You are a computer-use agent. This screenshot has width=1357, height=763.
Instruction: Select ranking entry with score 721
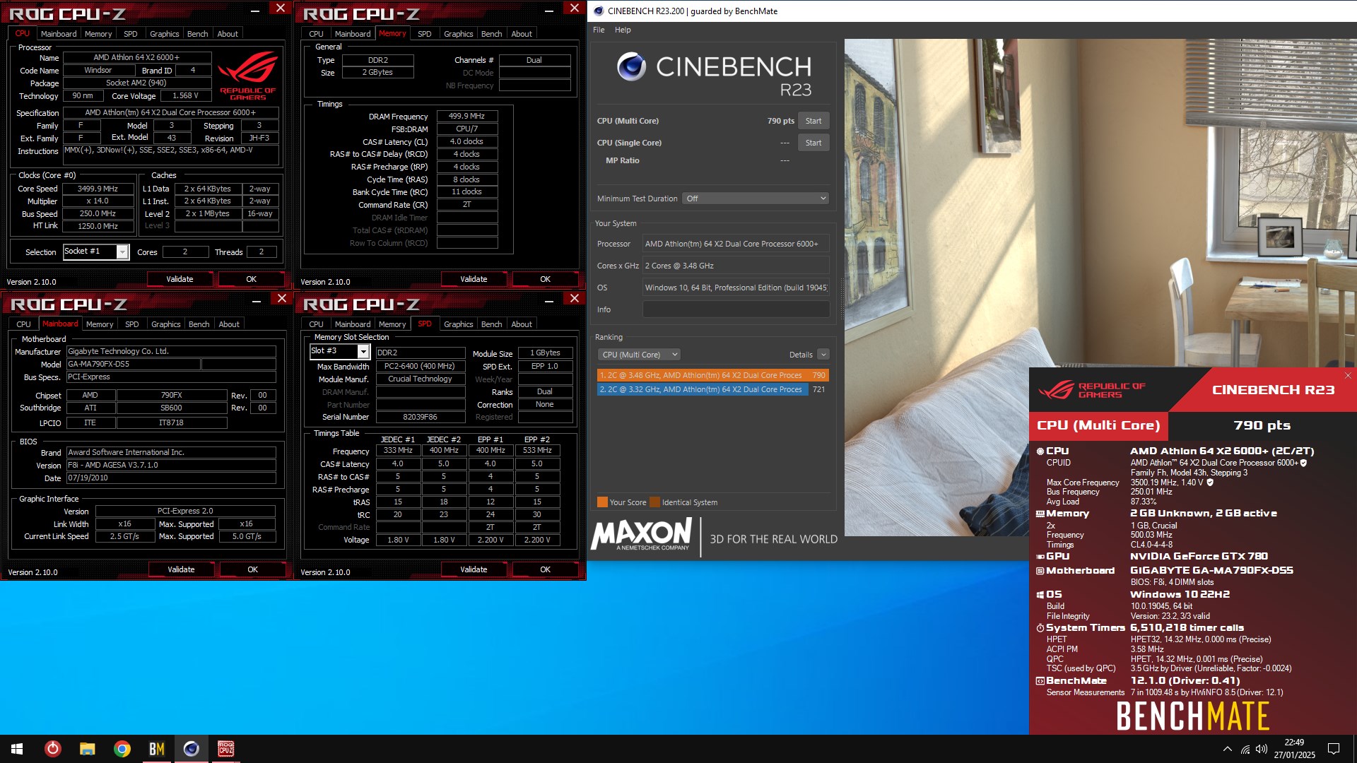point(712,389)
